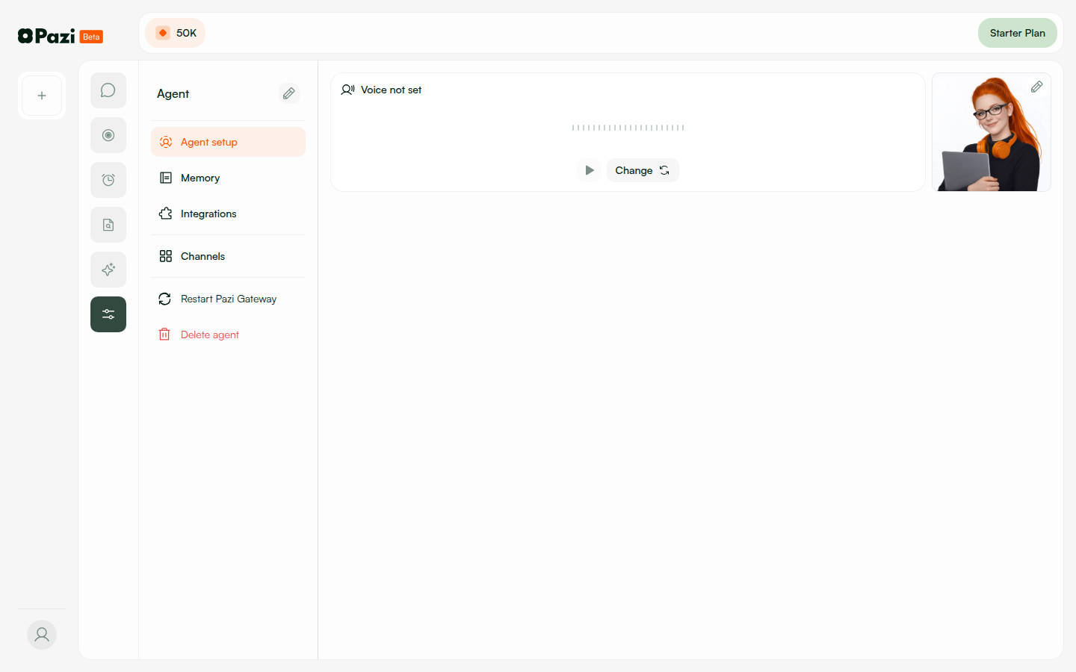The width and height of the screenshot is (1076, 672).
Task: Switch to the Memory section
Action: click(x=200, y=178)
